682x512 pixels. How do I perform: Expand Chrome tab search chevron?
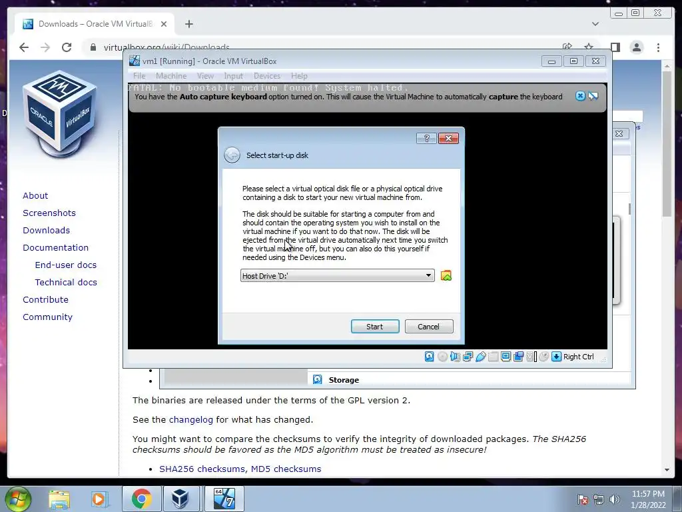(x=595, y=24)
